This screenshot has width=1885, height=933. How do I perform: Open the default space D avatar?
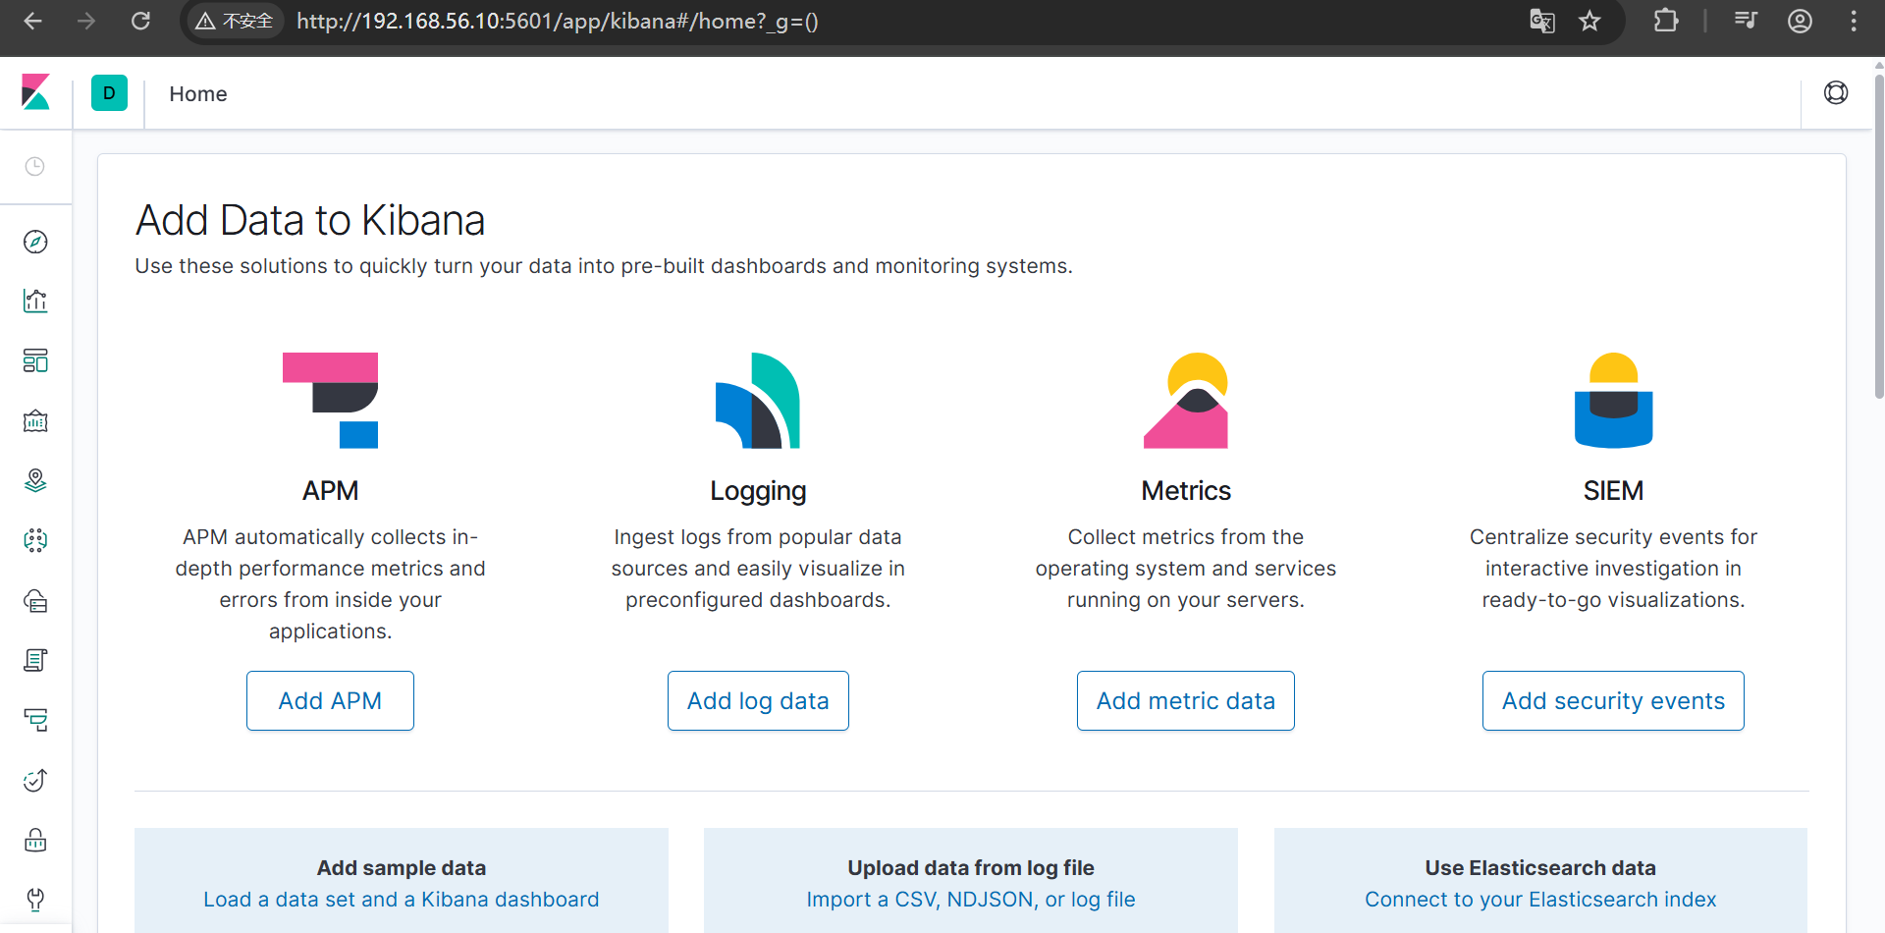(109, 93)
